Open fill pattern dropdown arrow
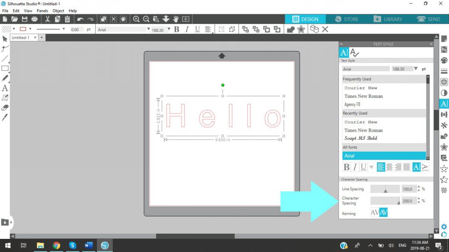The width and height of the screenshot is (449, 252). [14, 29]
